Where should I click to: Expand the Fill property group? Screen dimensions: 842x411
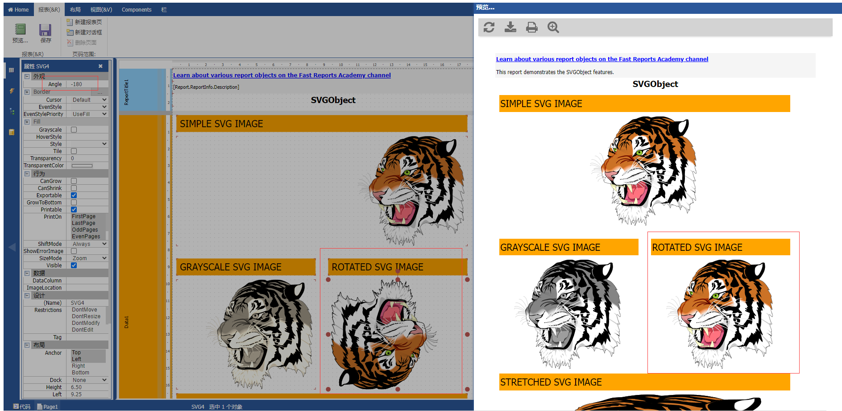[x=27, y=122]
